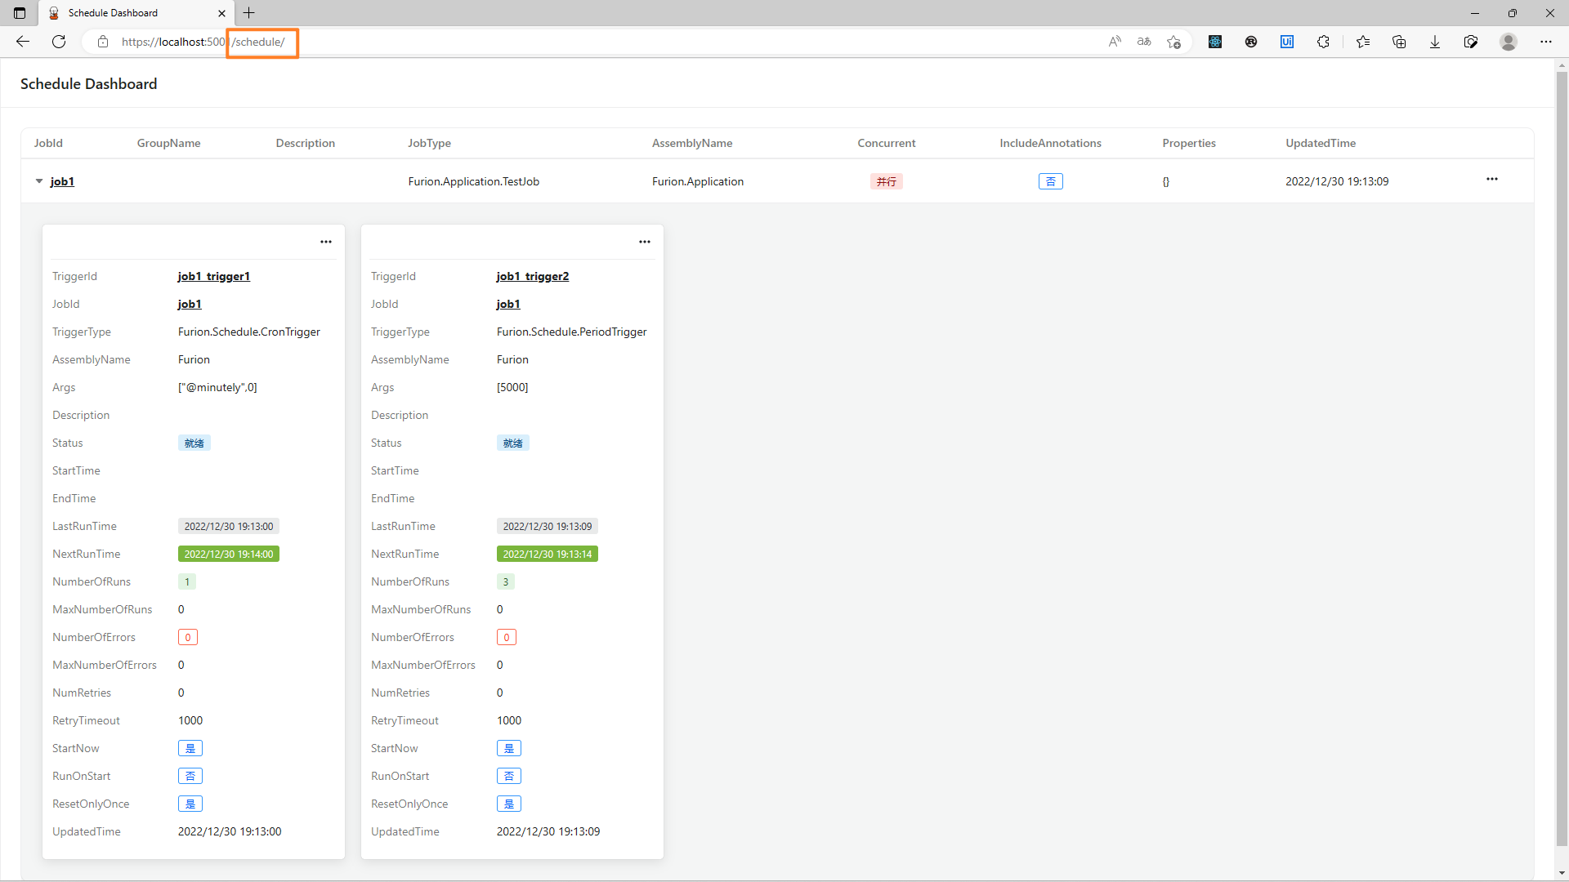1569x882 pixels.
Task: Open the browser favorites list
Action: tap(1362, 42)
